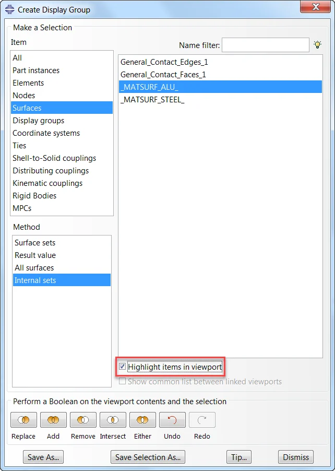Click the Add boolean icon
The height and width of the screenshot is (471, 335).
(53, 420)
